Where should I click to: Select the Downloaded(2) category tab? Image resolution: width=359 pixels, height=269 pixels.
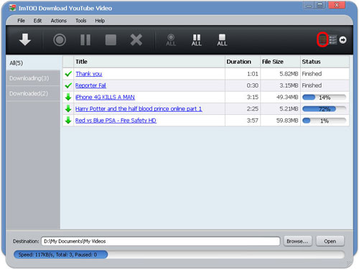tap(33, 93)
